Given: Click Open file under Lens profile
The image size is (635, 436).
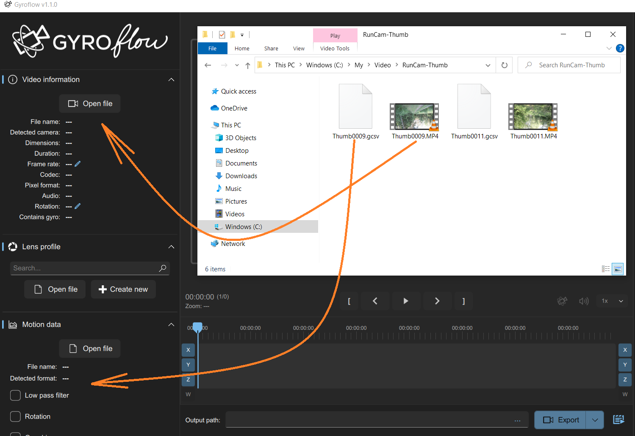Looking at the screenshot, I should pos(55,290).
